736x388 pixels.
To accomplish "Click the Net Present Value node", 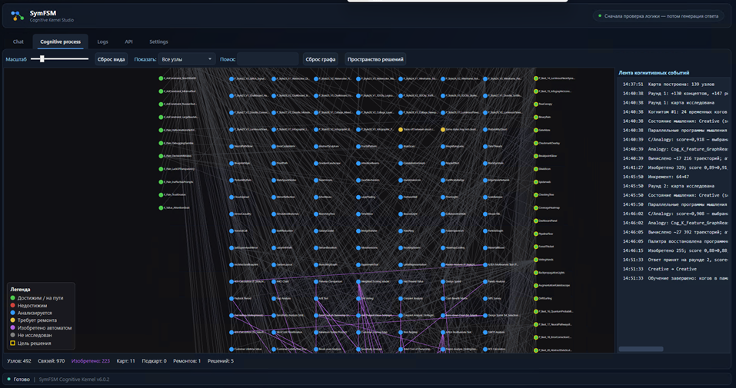I will pyautogui.click(x=401, y=282).
